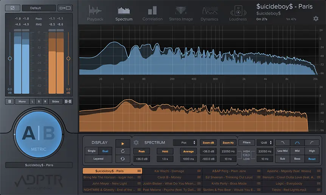Click the $uicideboy$ - Paris name field below the A|B knob

39,165
